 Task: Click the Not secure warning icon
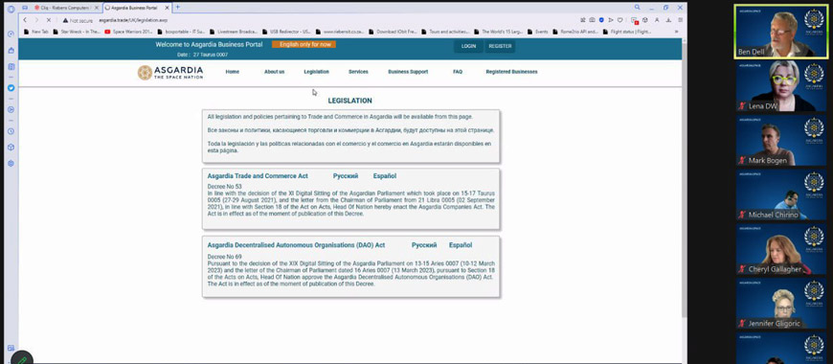65,20
